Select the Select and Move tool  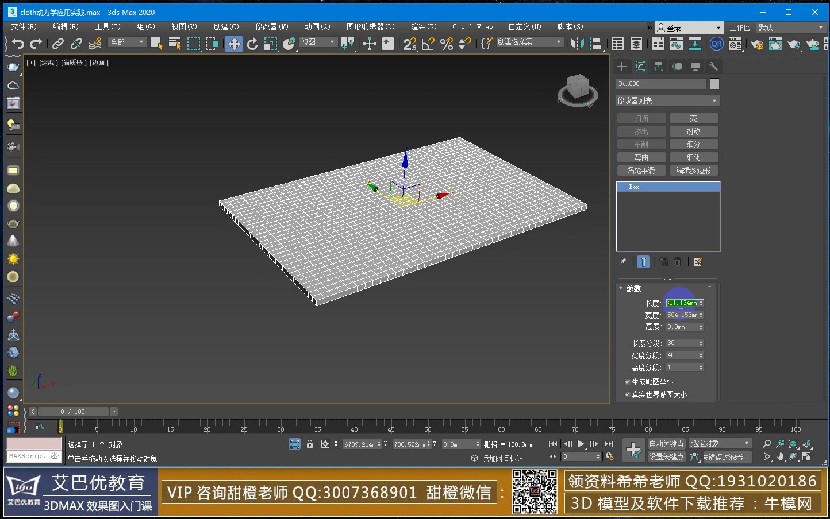point(234,44)
